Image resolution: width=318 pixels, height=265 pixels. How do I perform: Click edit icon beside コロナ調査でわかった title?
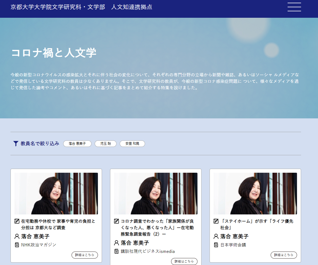pyautogui.click(x=116, y=221)
